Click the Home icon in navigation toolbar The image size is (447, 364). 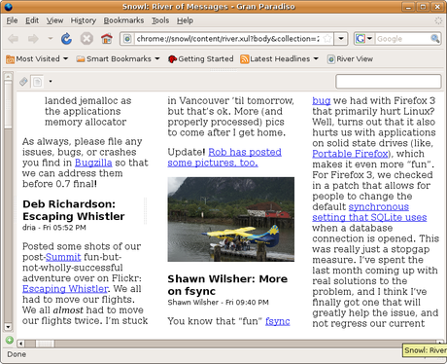click(107, 39)
